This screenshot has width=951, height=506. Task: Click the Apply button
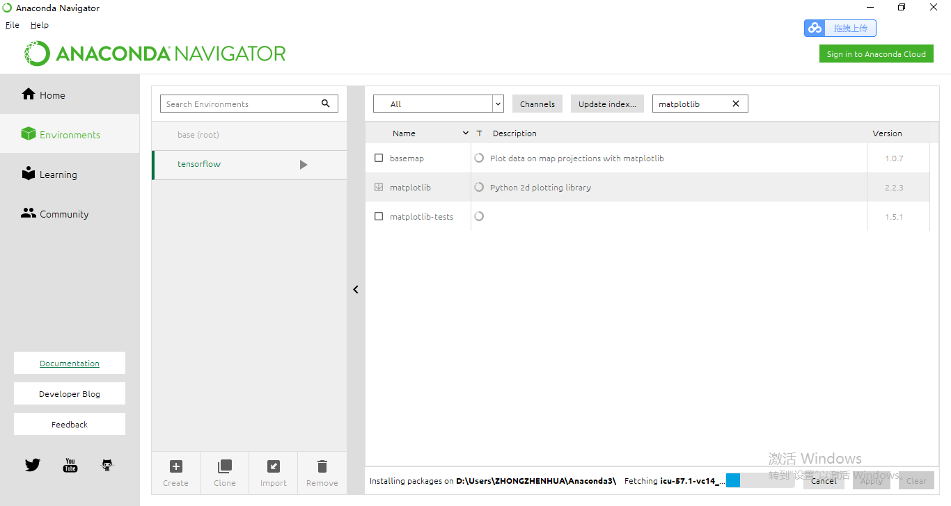click(872, 480)
